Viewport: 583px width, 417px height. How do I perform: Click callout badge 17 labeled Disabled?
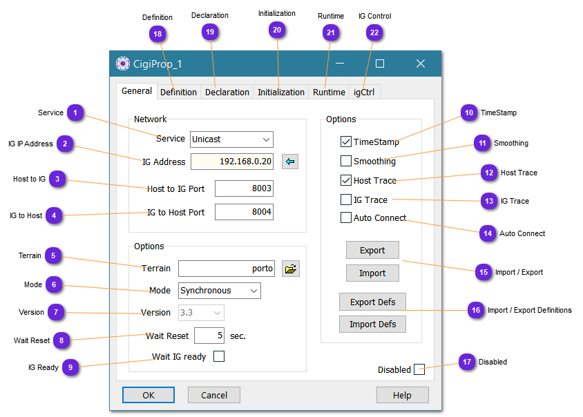pyautogui.click(x=468, y=362)
